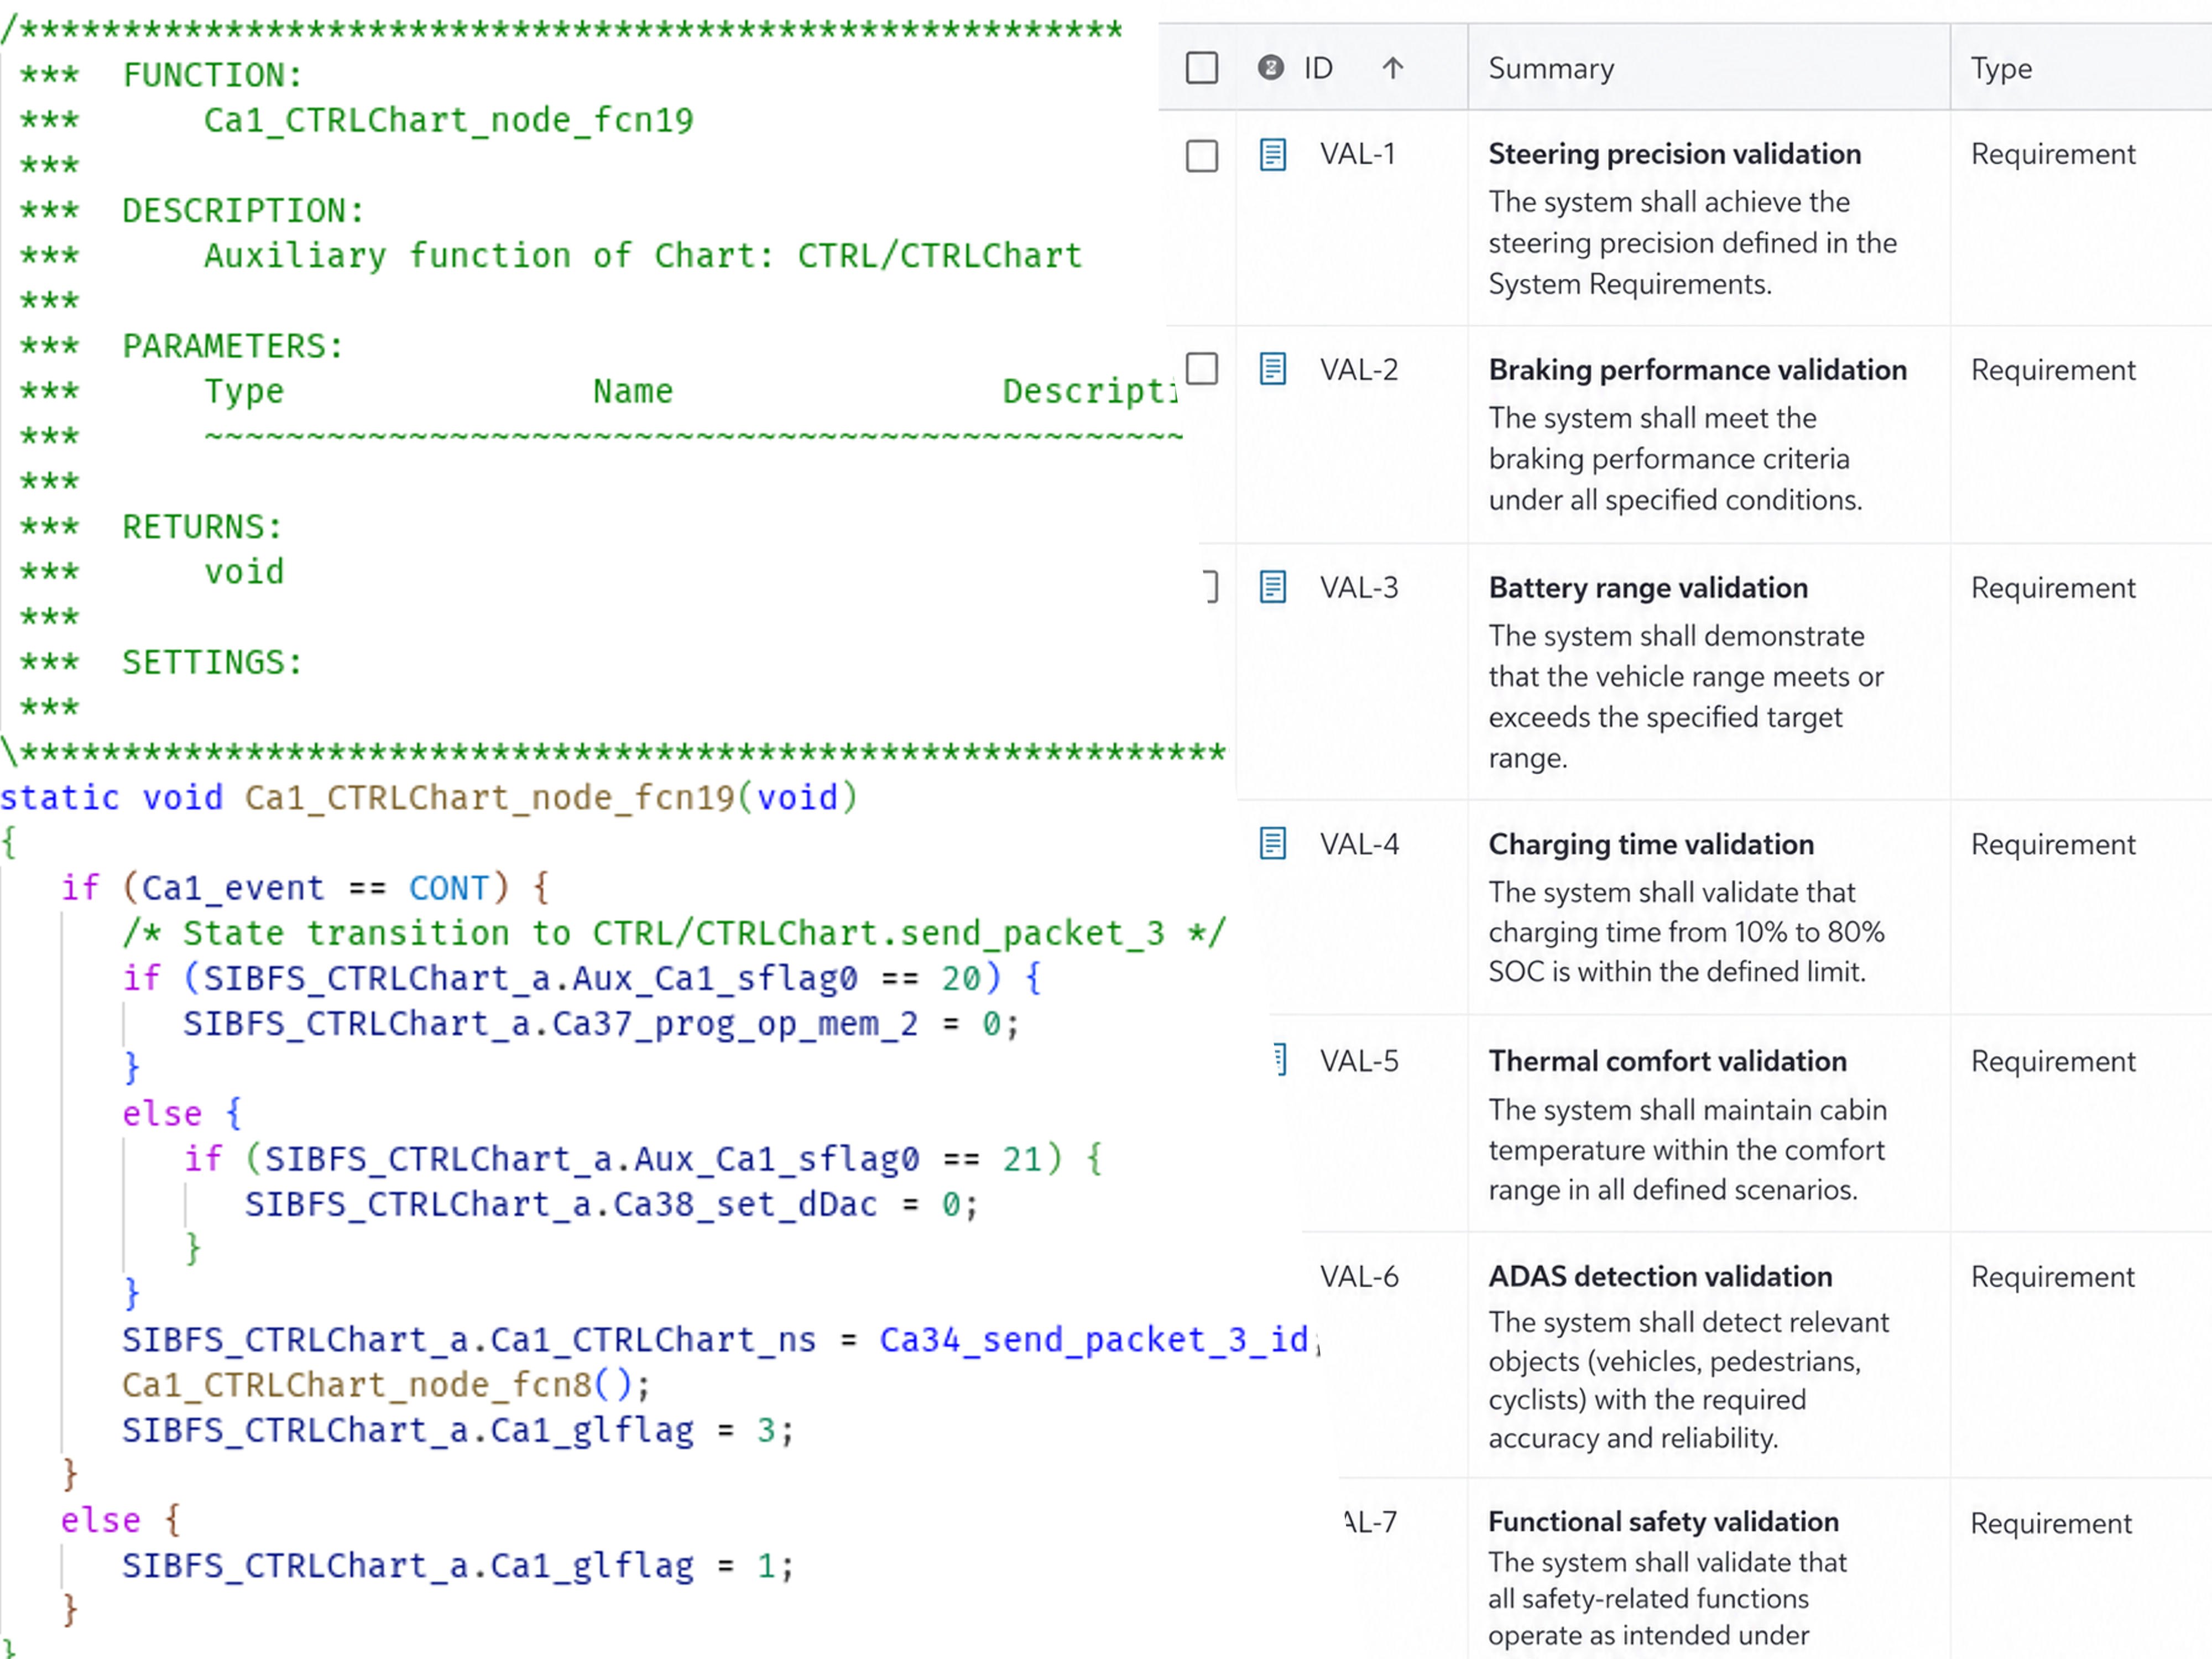Screen dimensions: 2212x1659
Task: Click the Requirement type cell for VAL-1
Action: click(x=2052, y=154)
